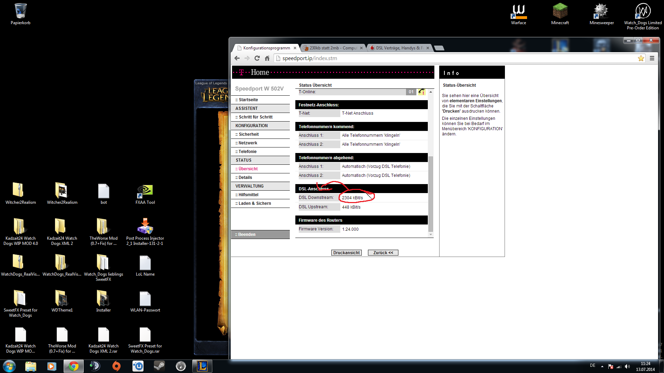Select the Minecraft desktop icon
This screenshot has height=373, width=664.
click(x=560, y=14)
